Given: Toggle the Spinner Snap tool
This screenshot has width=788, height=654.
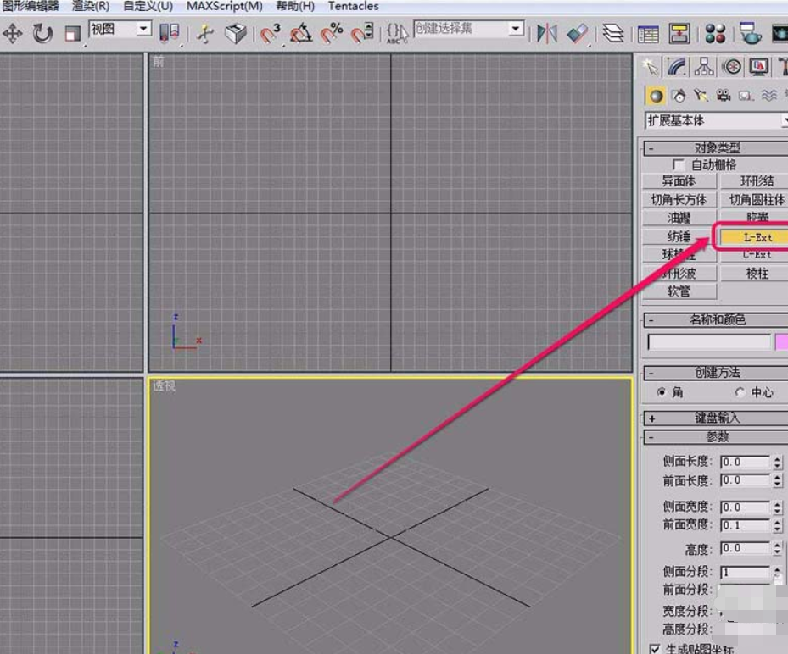Looking at the screenshot, I should tap(362, 34).
